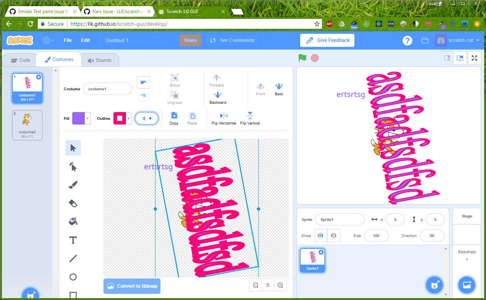Select the Line tool
The image size is (486, 300).
(x=73, y=259)
